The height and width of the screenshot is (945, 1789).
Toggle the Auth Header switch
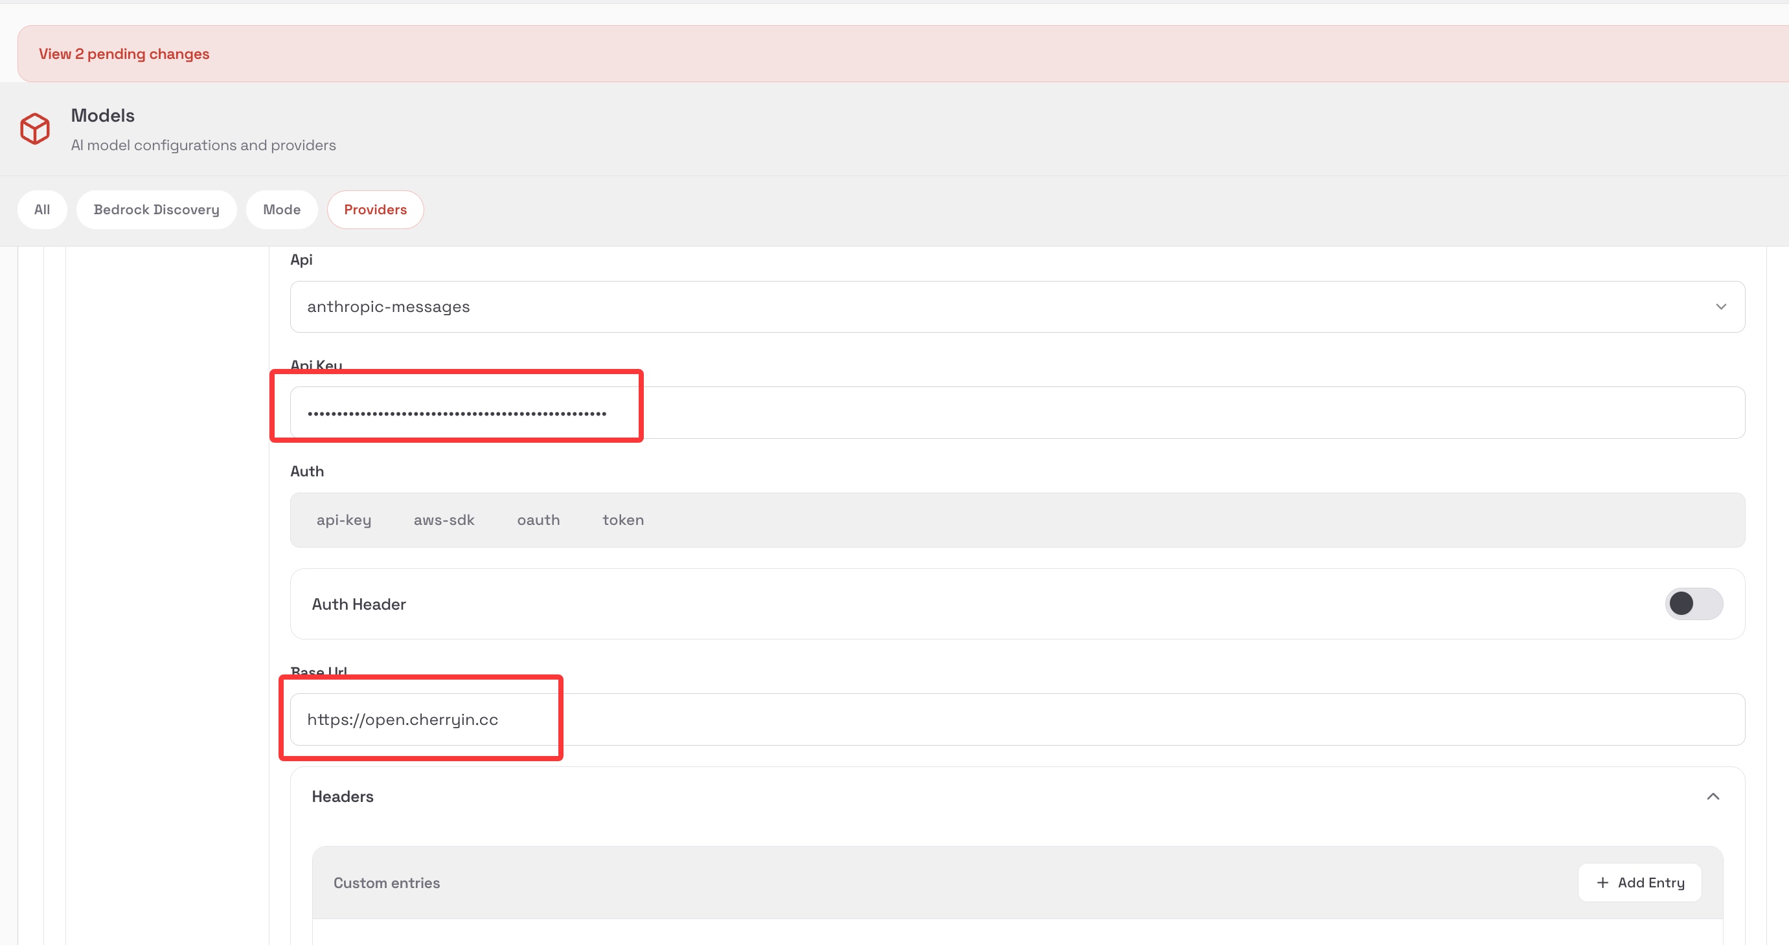[x=1693, y=604]
